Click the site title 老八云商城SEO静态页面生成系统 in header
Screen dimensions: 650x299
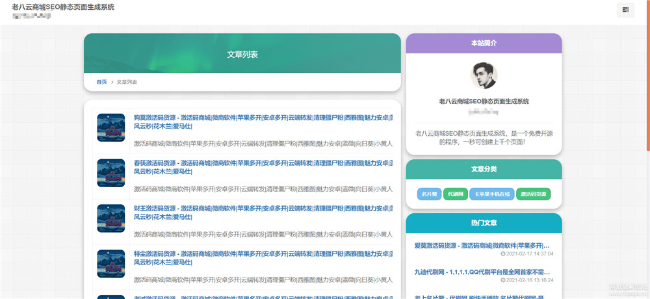click(x=64, y=7)
